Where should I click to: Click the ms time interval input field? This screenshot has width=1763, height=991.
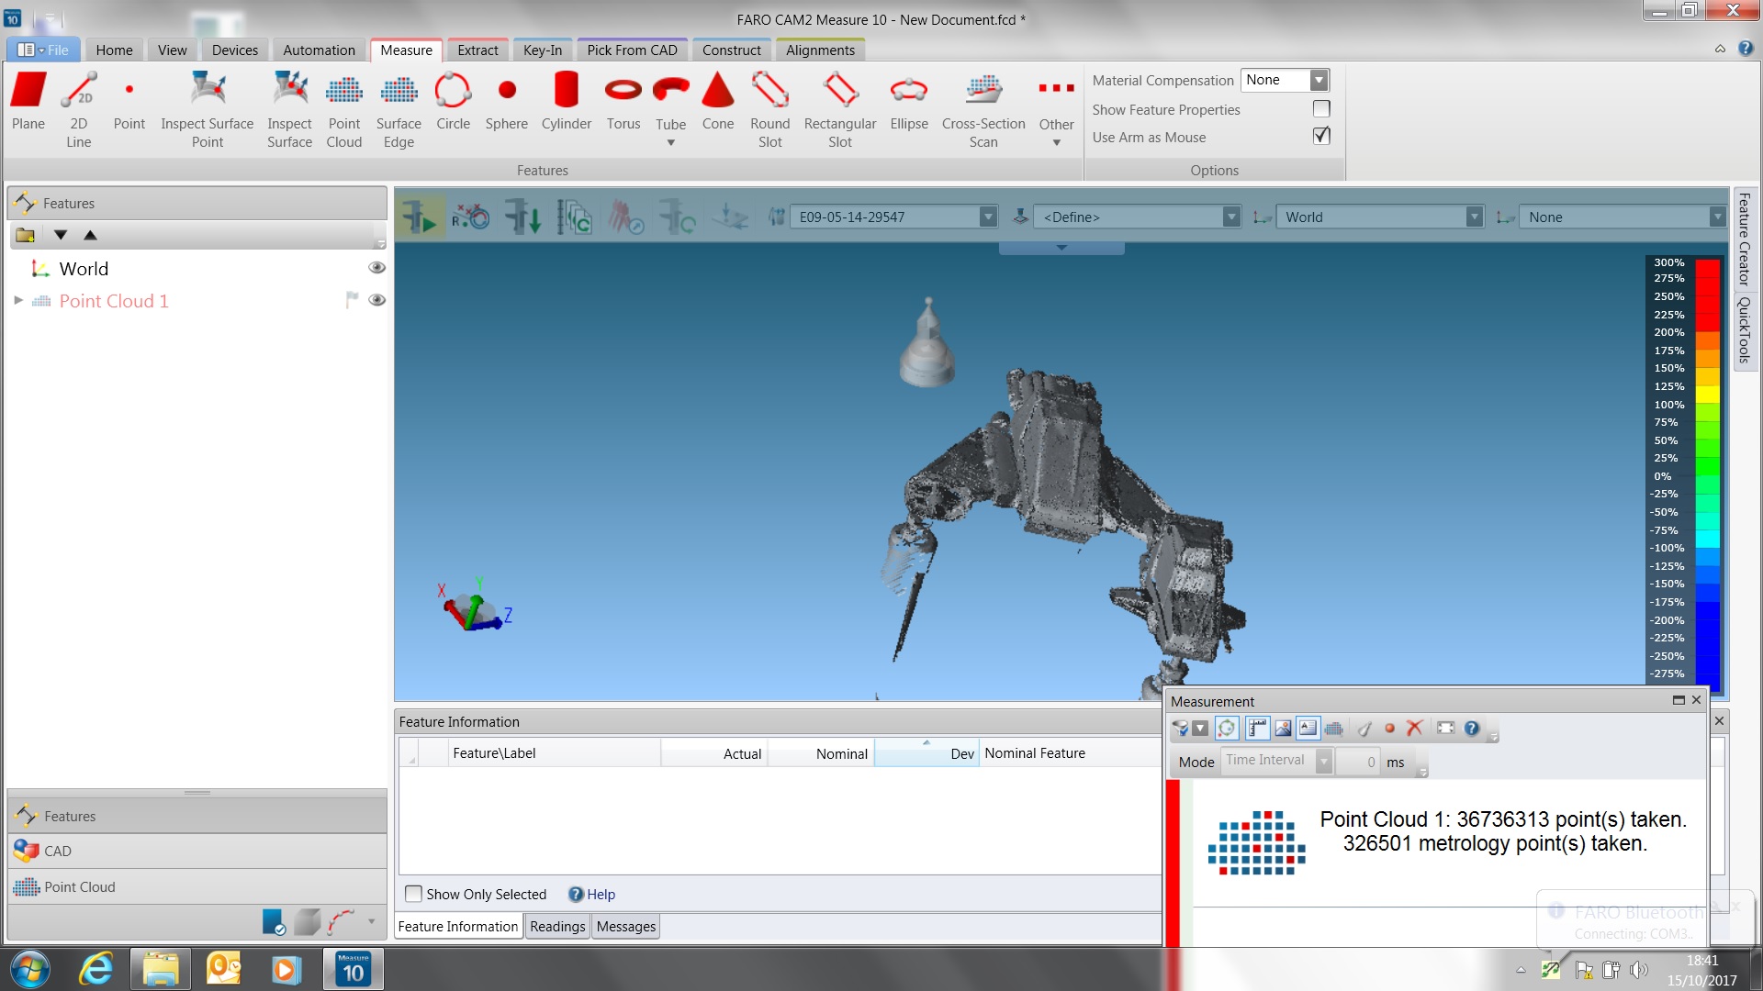pos(1358,762)
